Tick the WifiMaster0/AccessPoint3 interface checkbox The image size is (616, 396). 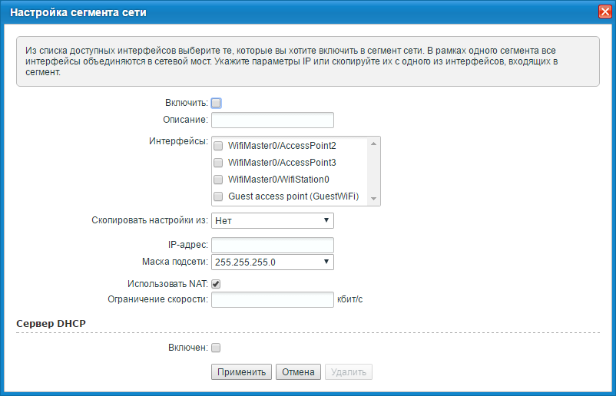pos(218,163)
